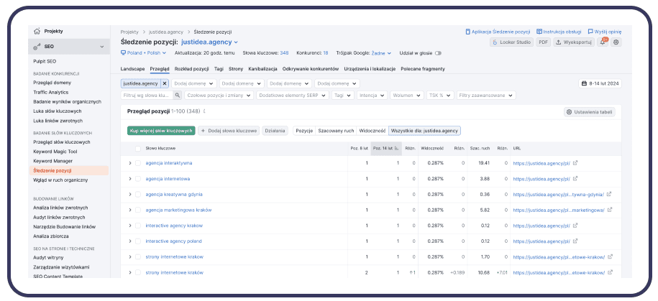Click the search magnifier in keyword filter
658x301 pixels.
point(178,95)
